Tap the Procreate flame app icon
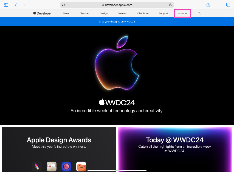 (x=37, y=166)
